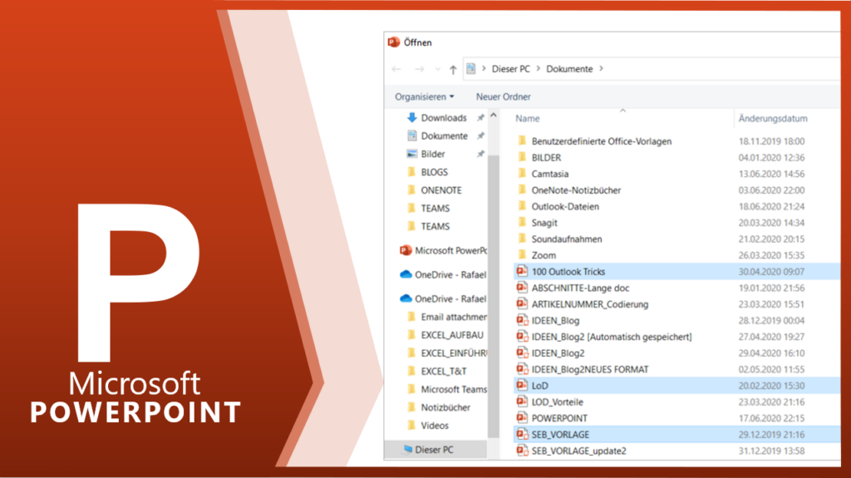Viewport: 851px width, 478px height.
Task: Select Dieser PC in the navigation pane
Action: [x=435, y=450]
